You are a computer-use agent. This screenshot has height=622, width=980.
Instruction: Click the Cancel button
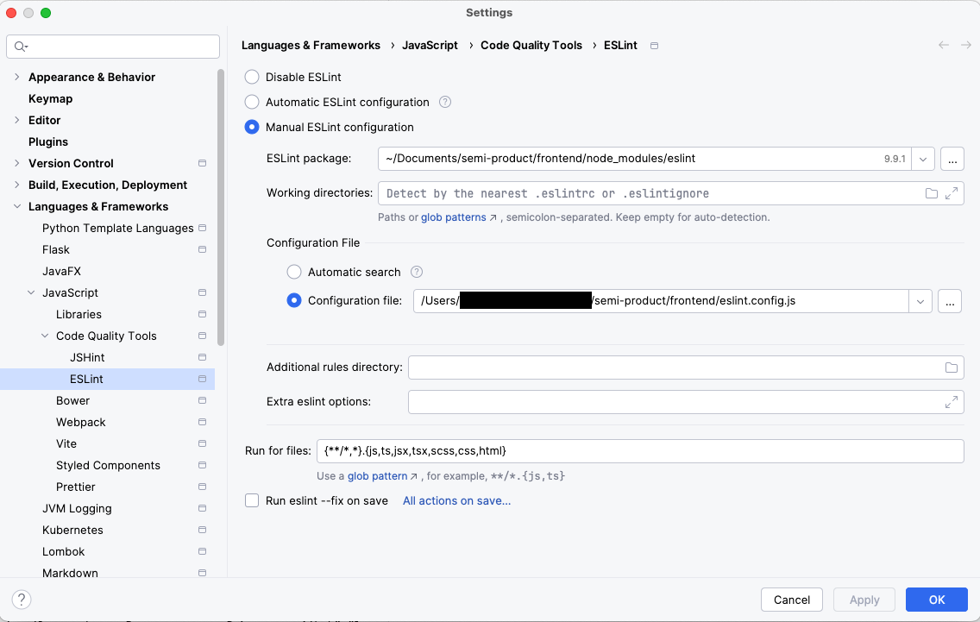pos(791,600)
